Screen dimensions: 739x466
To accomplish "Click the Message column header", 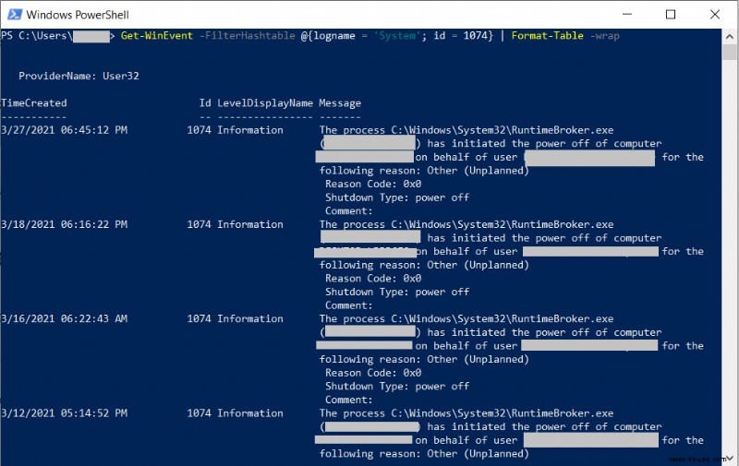I will pyautogui.click(x=340, y=103).
